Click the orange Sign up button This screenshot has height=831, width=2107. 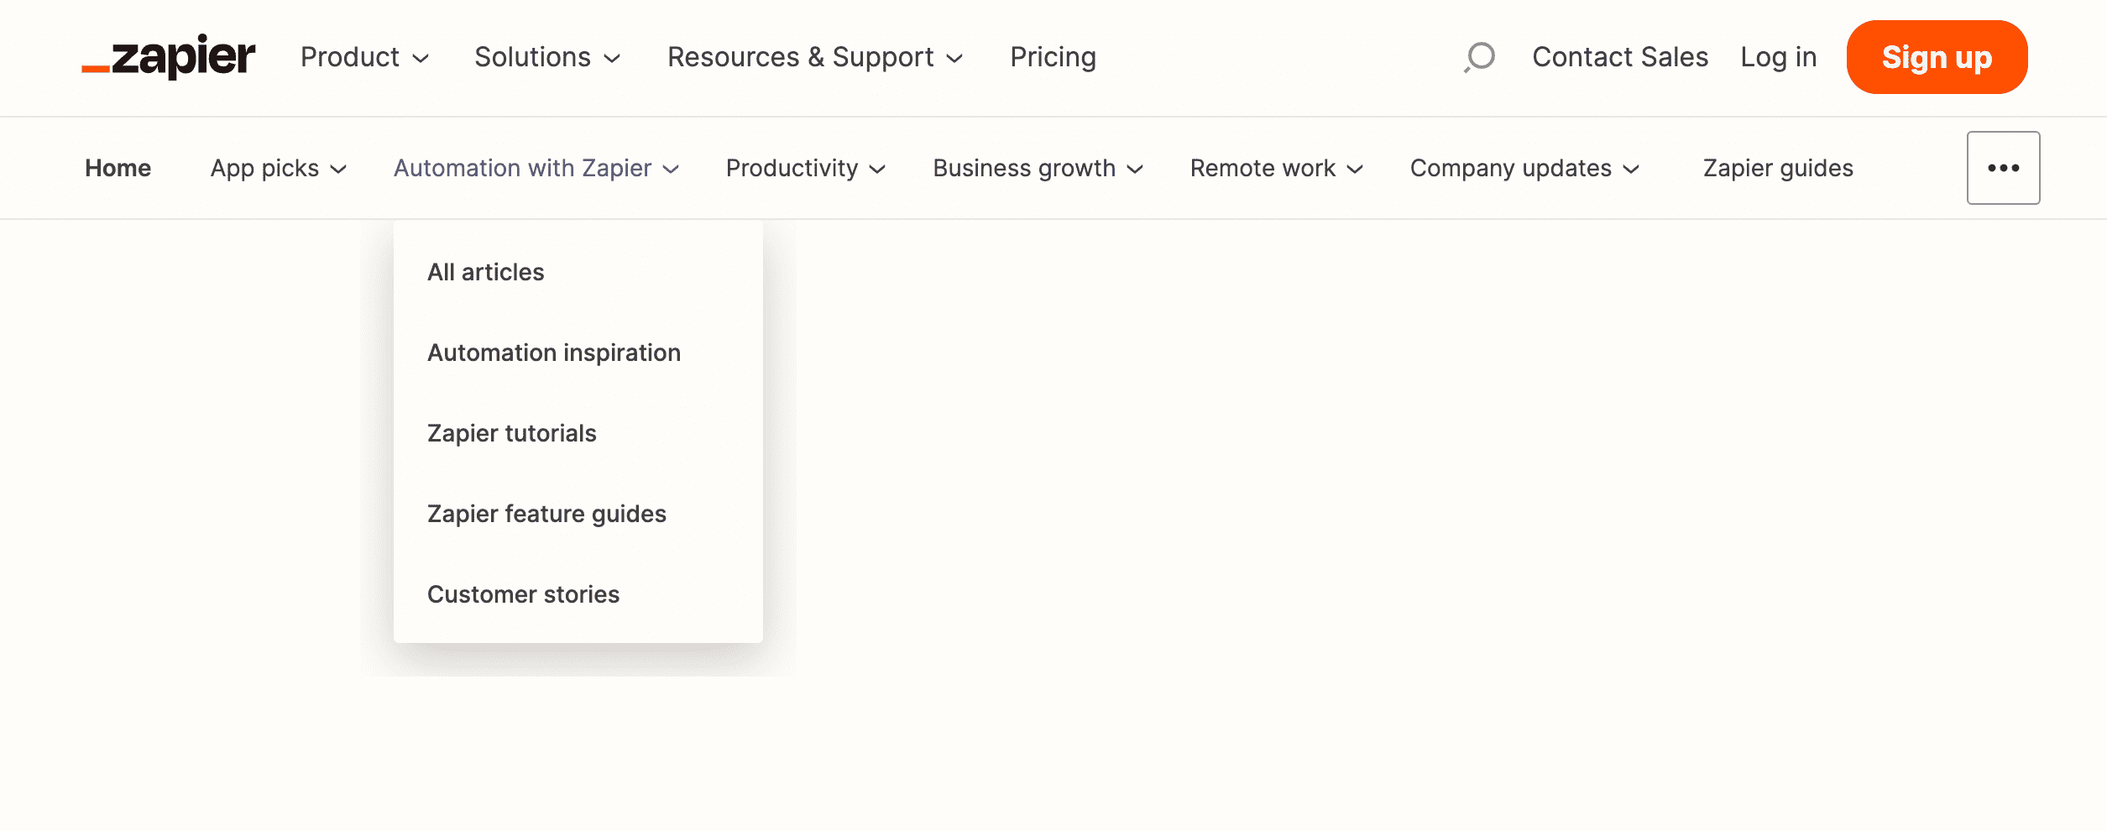(x=1937, y=57)
